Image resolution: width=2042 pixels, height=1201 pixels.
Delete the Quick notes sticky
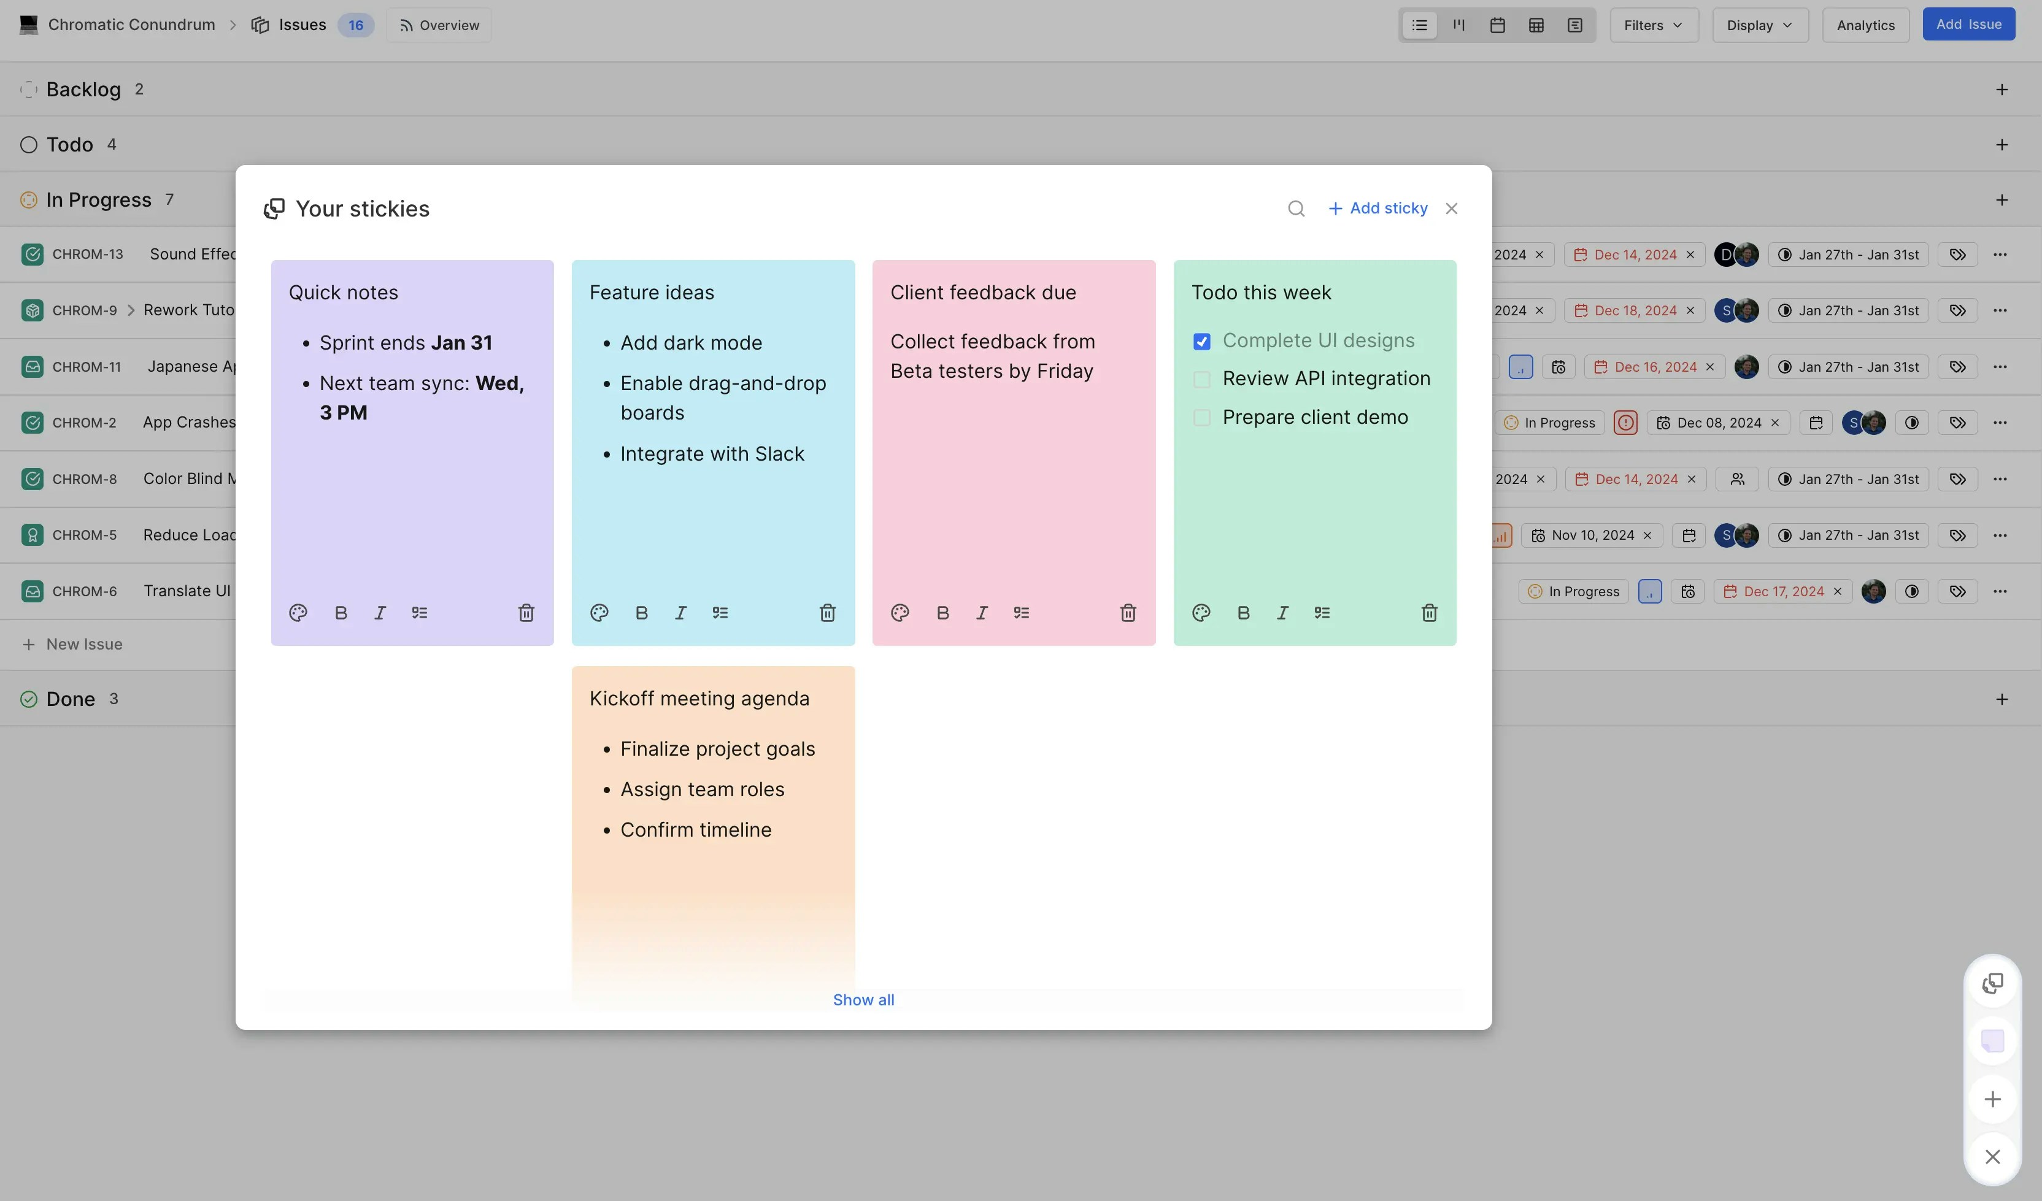click(526, 613)
